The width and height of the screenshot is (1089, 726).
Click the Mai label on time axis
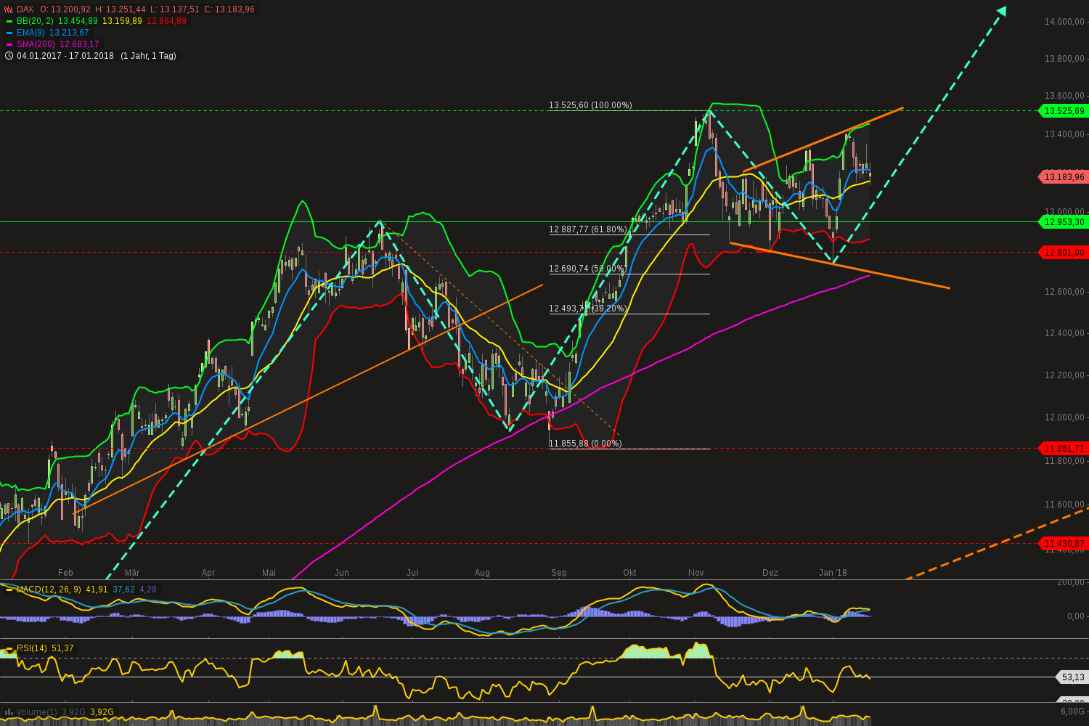pyautogui.click(x=269, y=573)
